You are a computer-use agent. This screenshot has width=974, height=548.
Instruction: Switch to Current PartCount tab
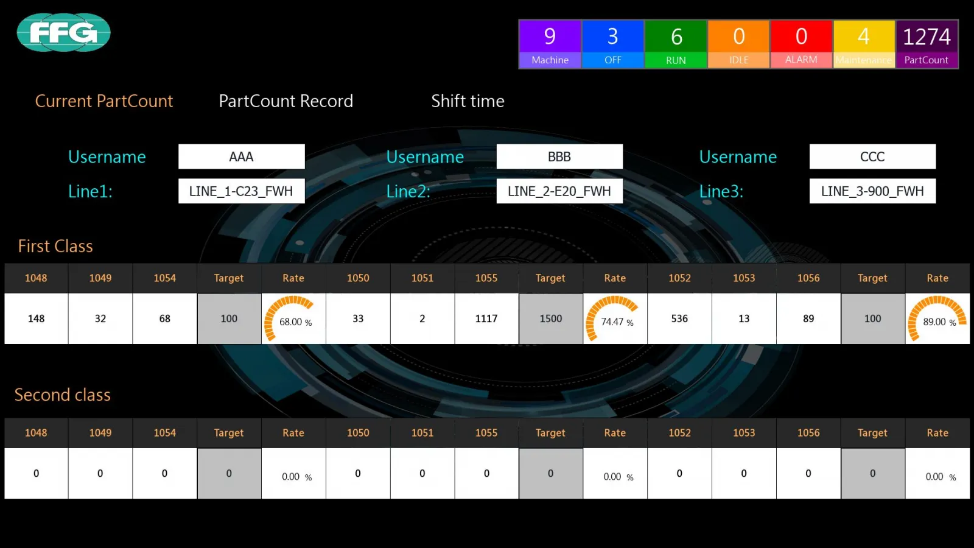(104, 101)
